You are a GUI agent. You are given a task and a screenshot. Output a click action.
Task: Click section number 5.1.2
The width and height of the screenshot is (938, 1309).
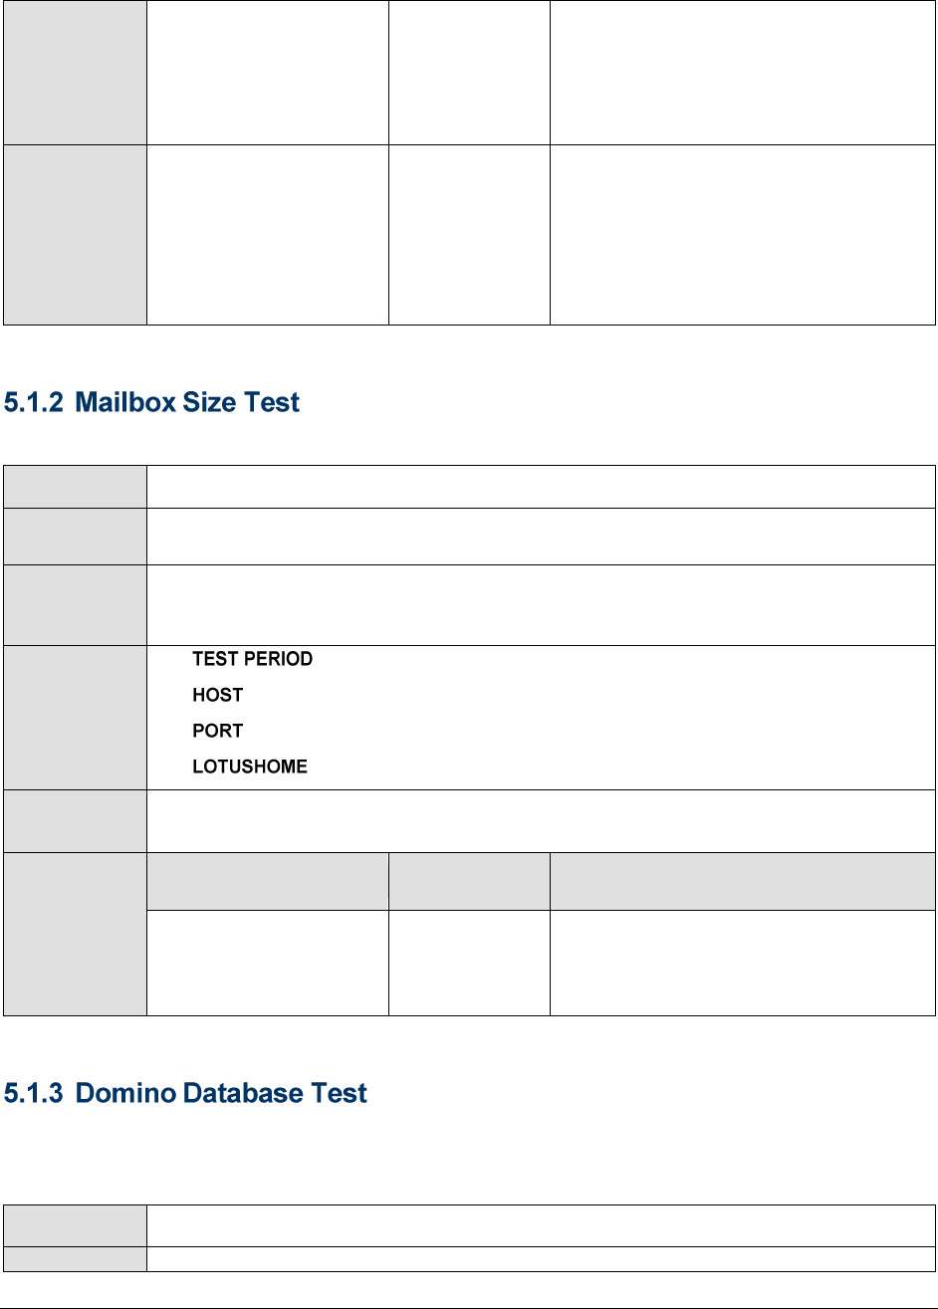[34, 403]
